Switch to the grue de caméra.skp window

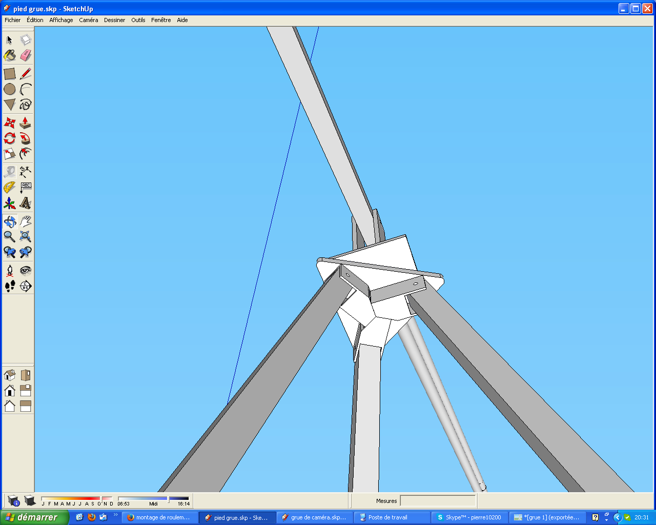(x=315, y=517)
